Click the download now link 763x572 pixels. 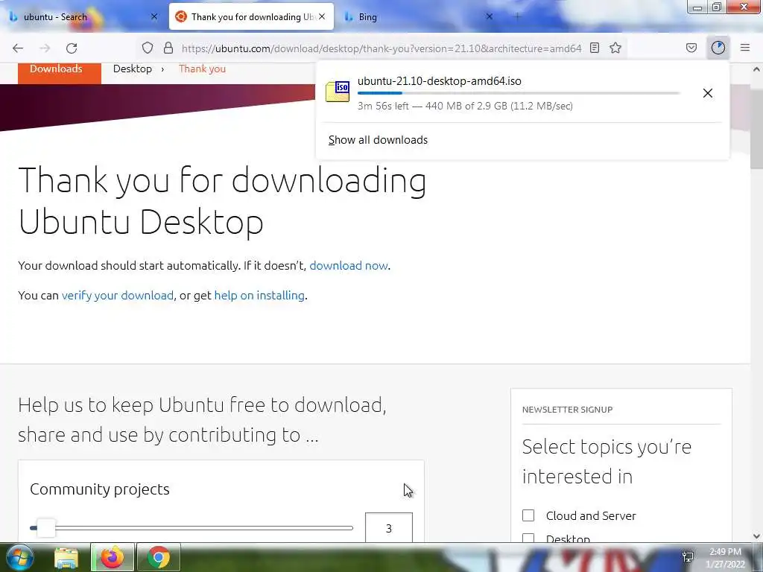click(x=349, y=266)
